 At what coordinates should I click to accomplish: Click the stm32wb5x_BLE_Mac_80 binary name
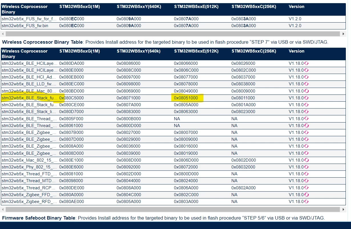click(29, 91)
